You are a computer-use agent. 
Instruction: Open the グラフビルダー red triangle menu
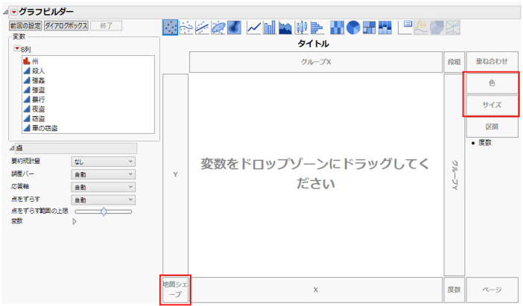tap(14, 12)
